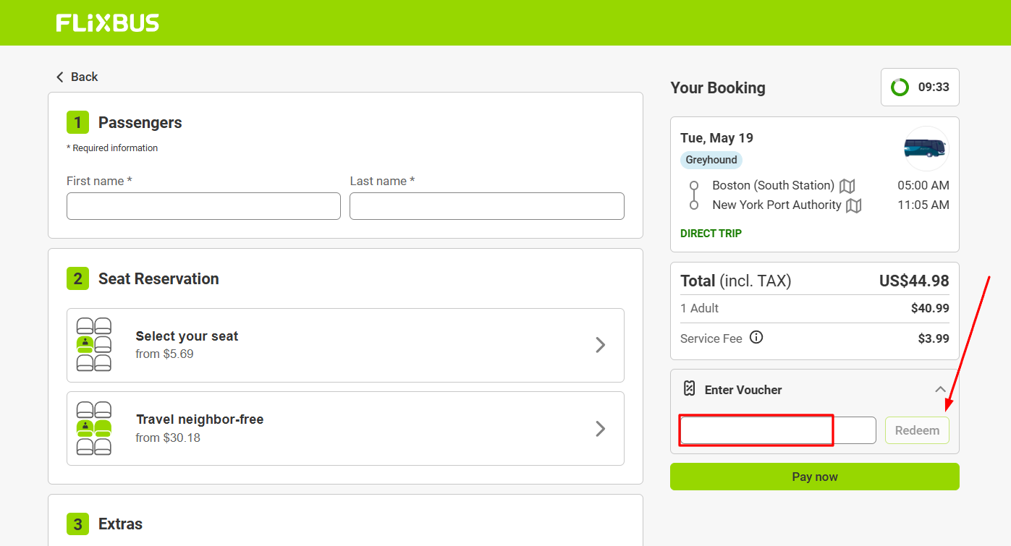The width and height of the screenshot is (1011, 546).
Task: Click the 05:00 AM departure time
Action: (923, 185)
